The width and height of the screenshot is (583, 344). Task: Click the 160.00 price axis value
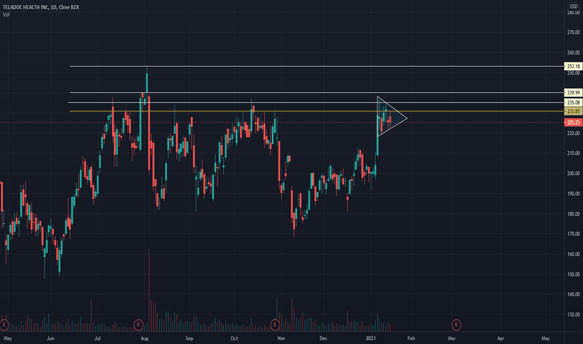point(574,254)
